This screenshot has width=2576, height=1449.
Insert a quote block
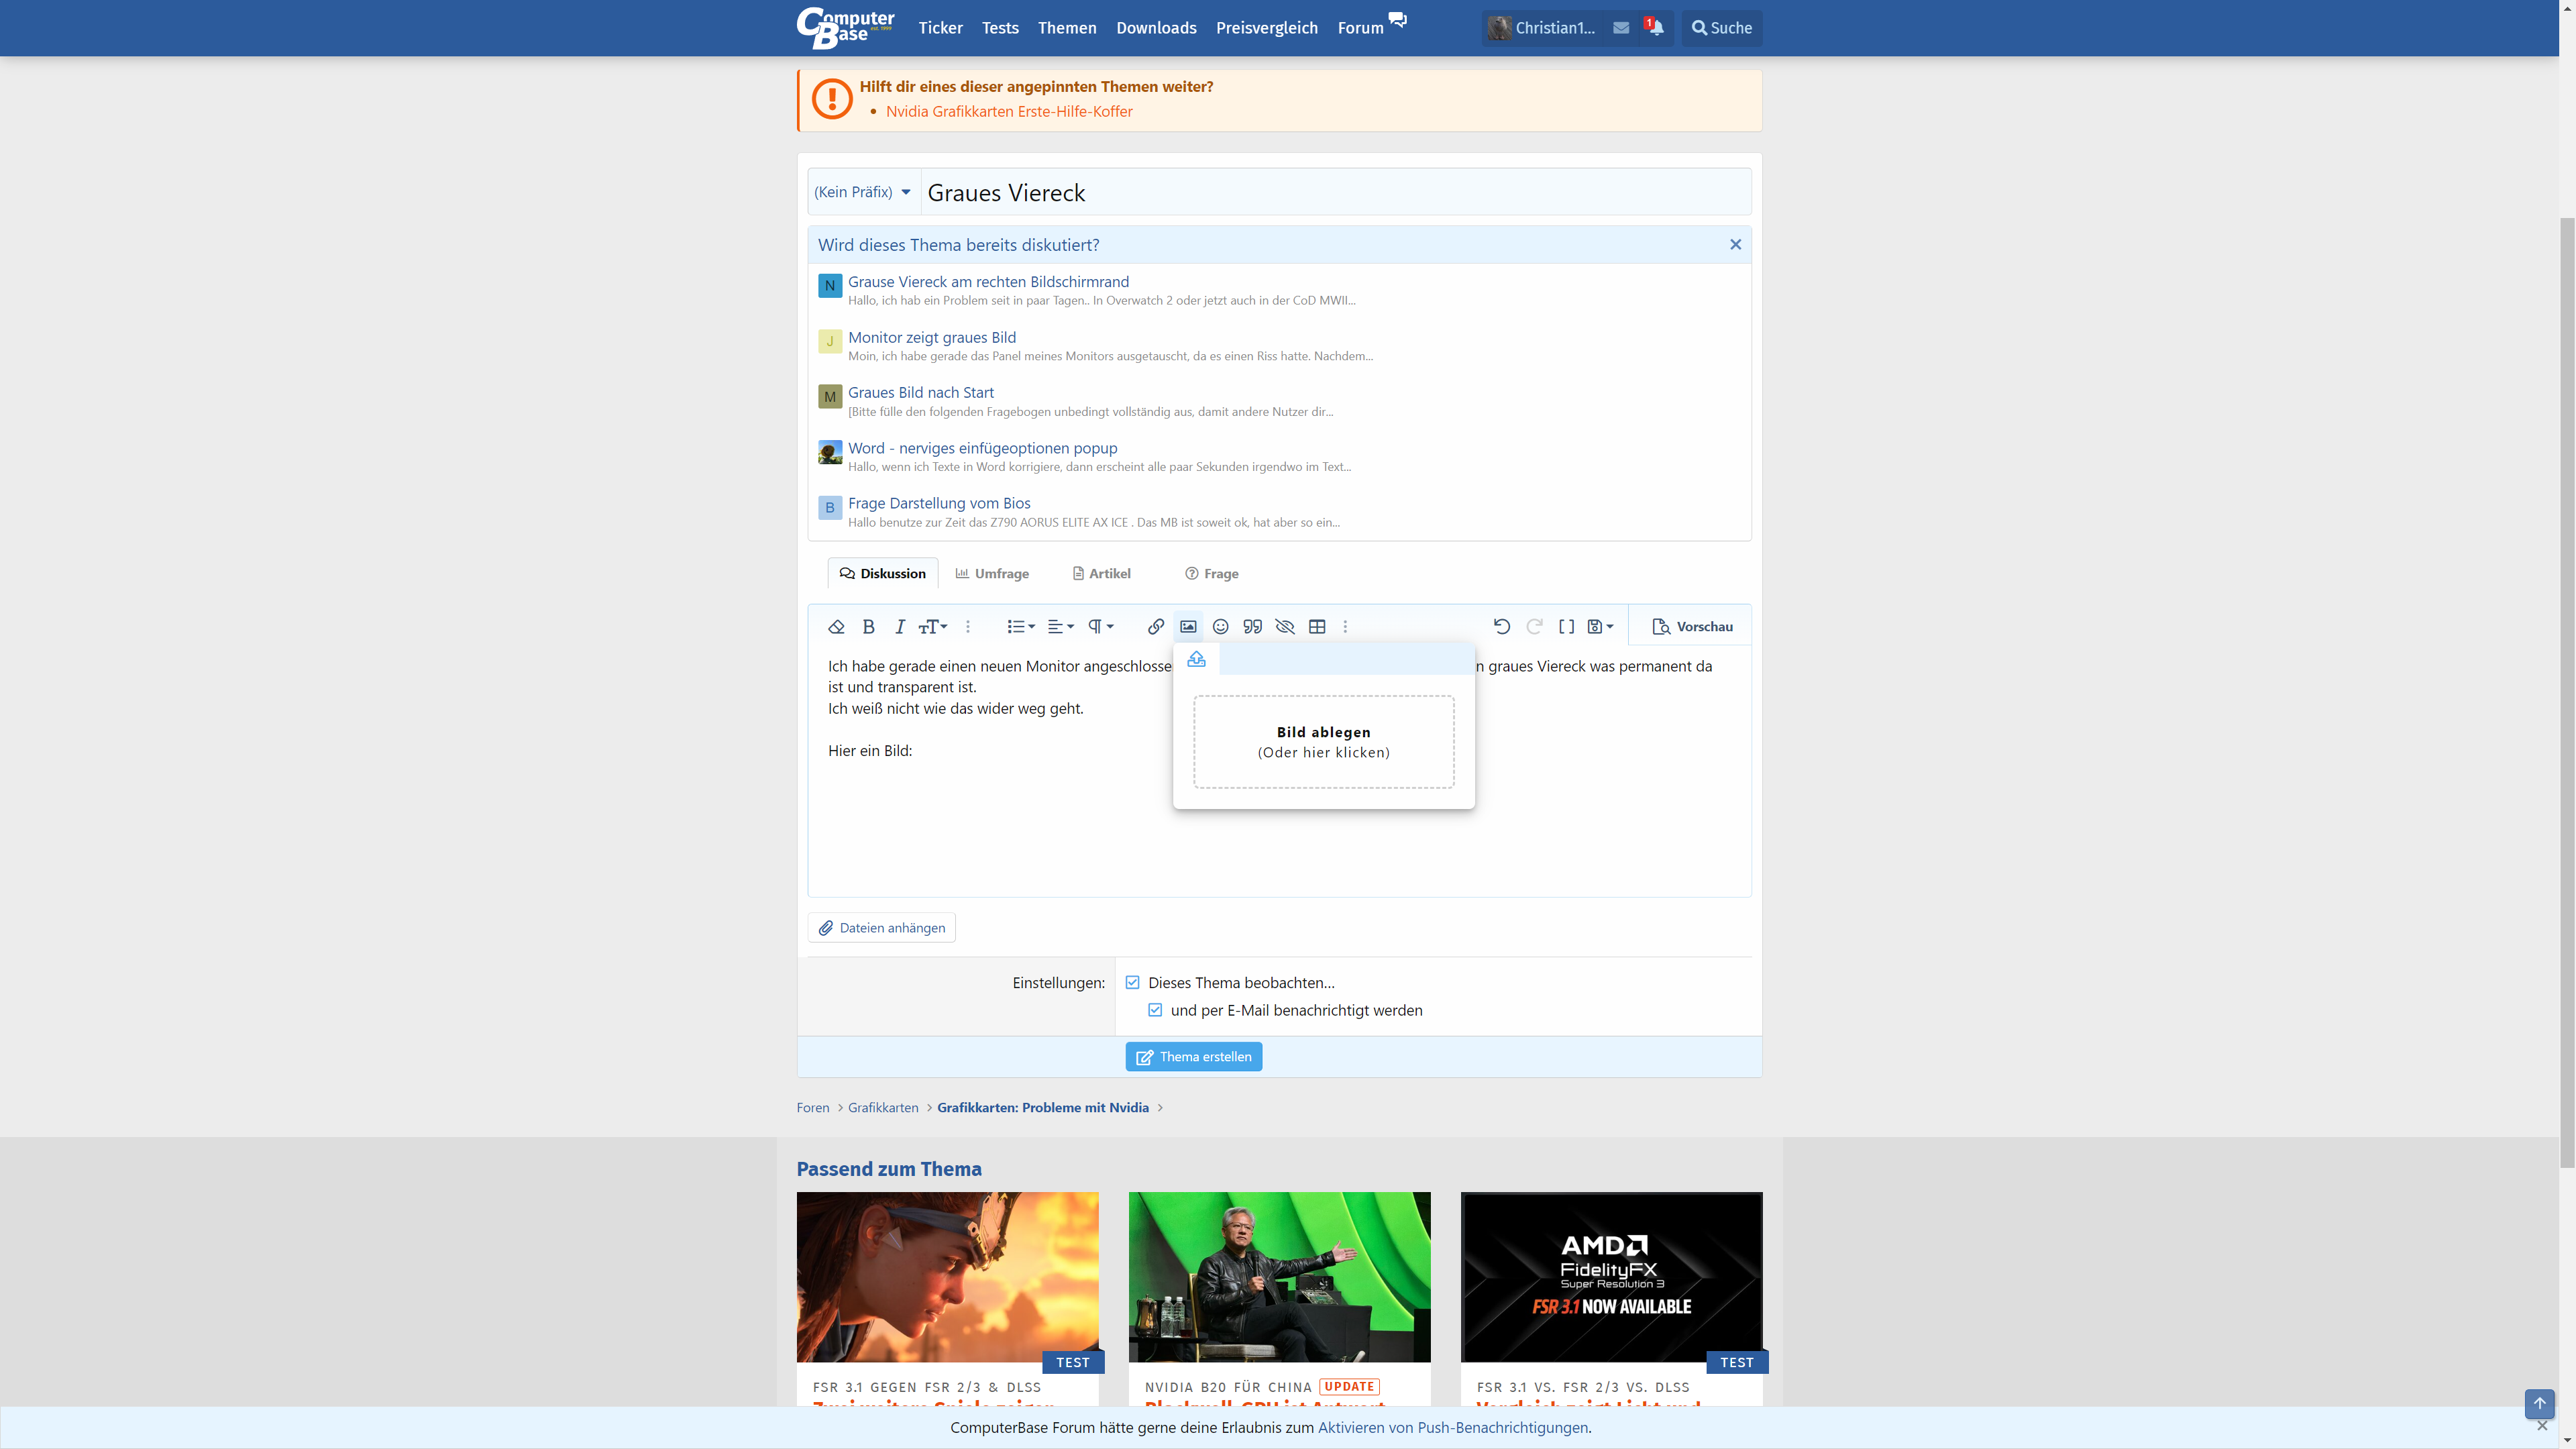(1252, 626)
